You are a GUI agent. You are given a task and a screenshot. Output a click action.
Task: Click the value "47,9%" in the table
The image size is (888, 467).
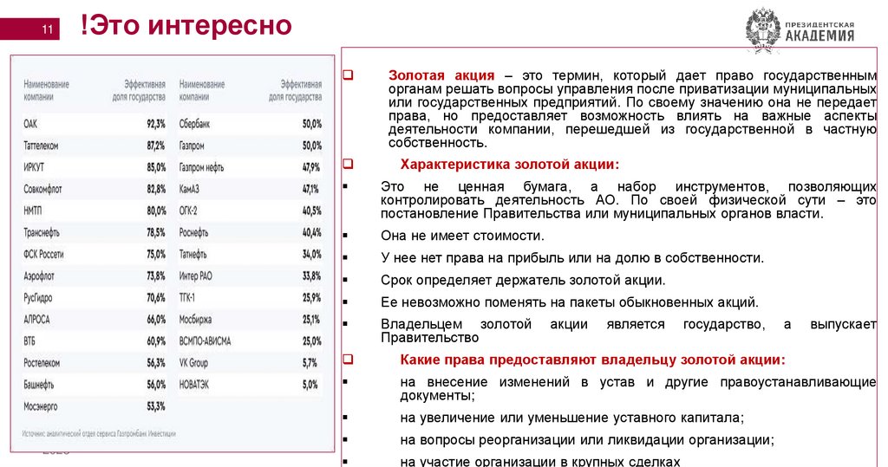[x=311, y=167]
